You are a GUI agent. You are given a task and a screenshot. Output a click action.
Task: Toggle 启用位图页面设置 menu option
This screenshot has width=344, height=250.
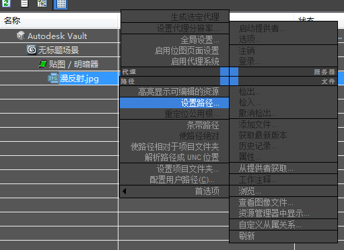point(175,50)
